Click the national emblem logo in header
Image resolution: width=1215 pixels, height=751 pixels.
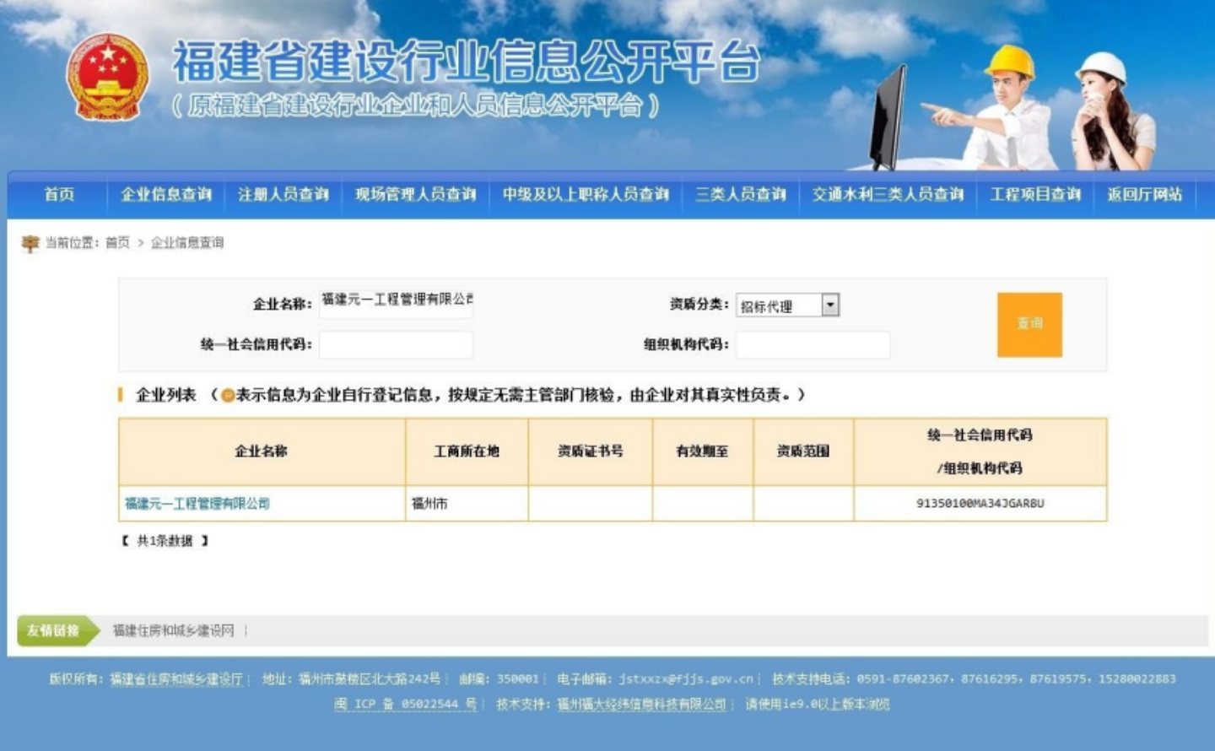click(107, 77)
